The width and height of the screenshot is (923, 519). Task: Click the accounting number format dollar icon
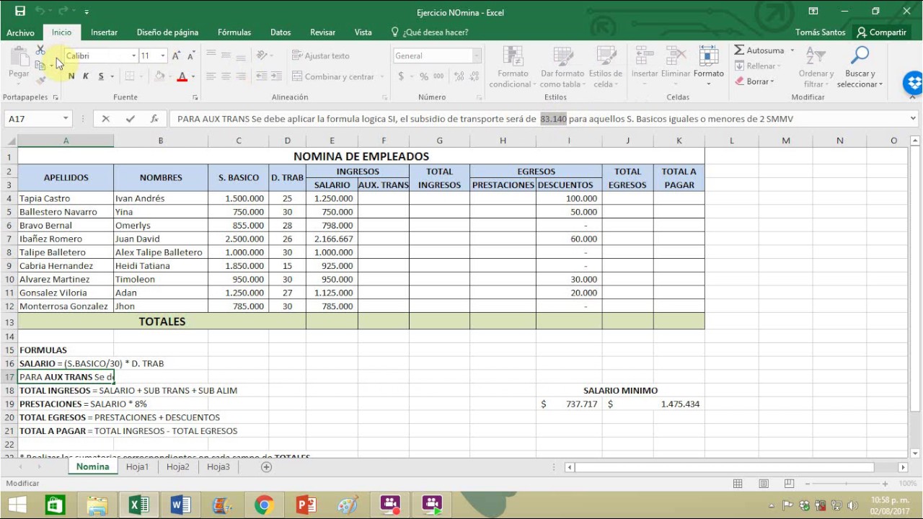(401, 76)
